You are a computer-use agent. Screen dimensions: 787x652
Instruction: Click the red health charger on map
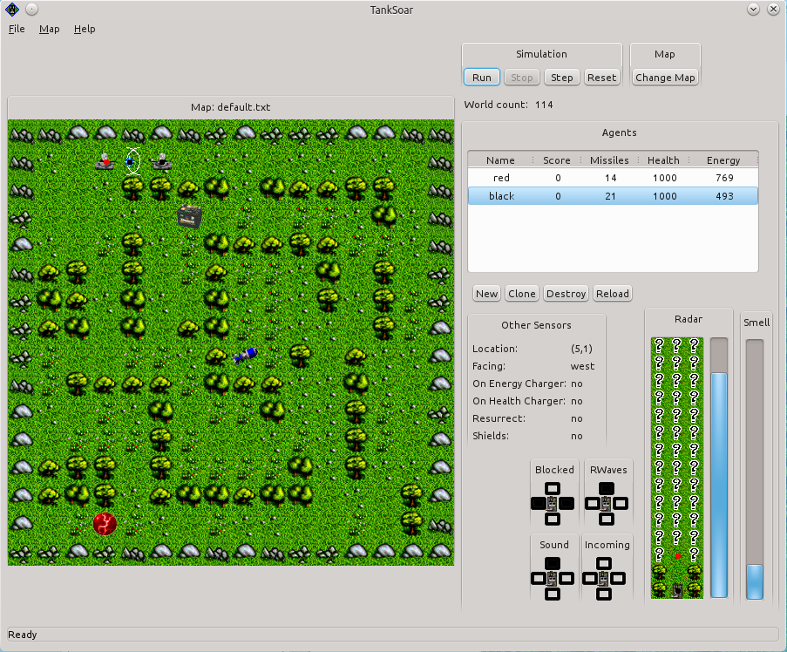tap(105, 524)
